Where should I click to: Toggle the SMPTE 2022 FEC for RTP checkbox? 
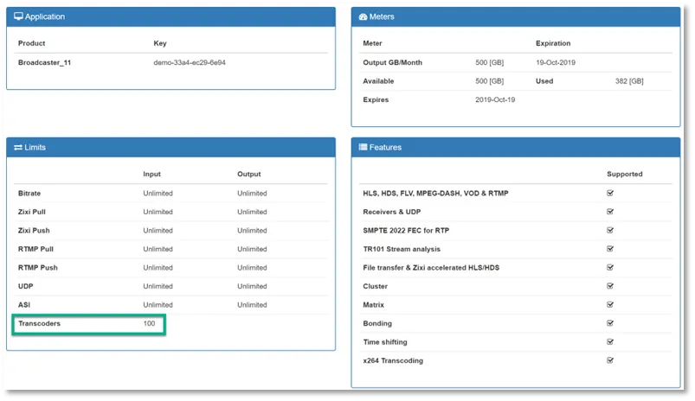[x=610, y=230]
